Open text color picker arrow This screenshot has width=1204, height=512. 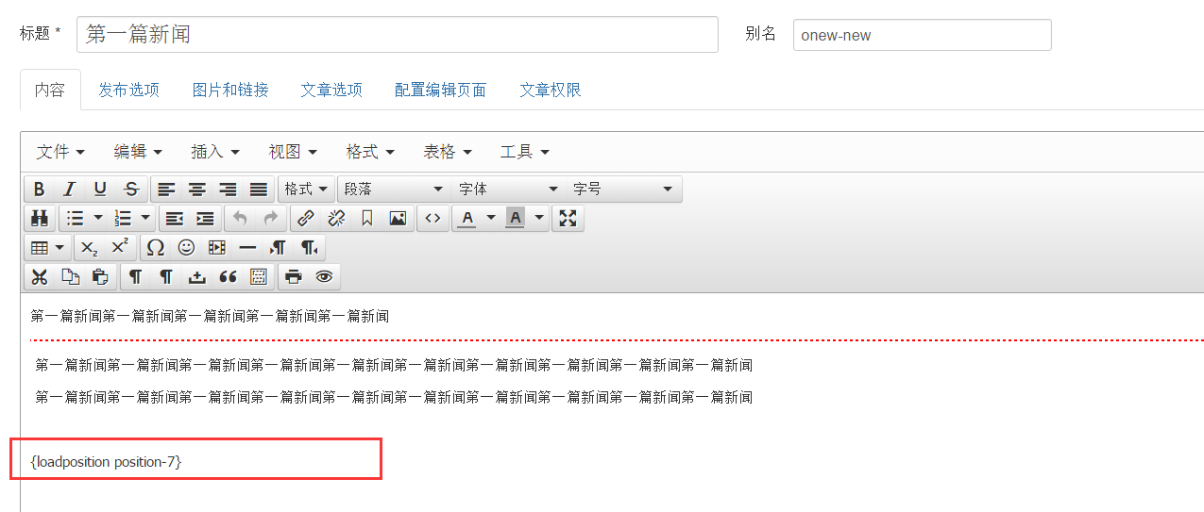click(491, 219)
